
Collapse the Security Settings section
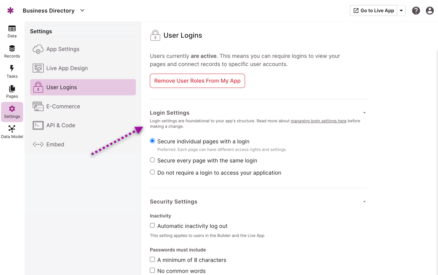tap(364, 202)
